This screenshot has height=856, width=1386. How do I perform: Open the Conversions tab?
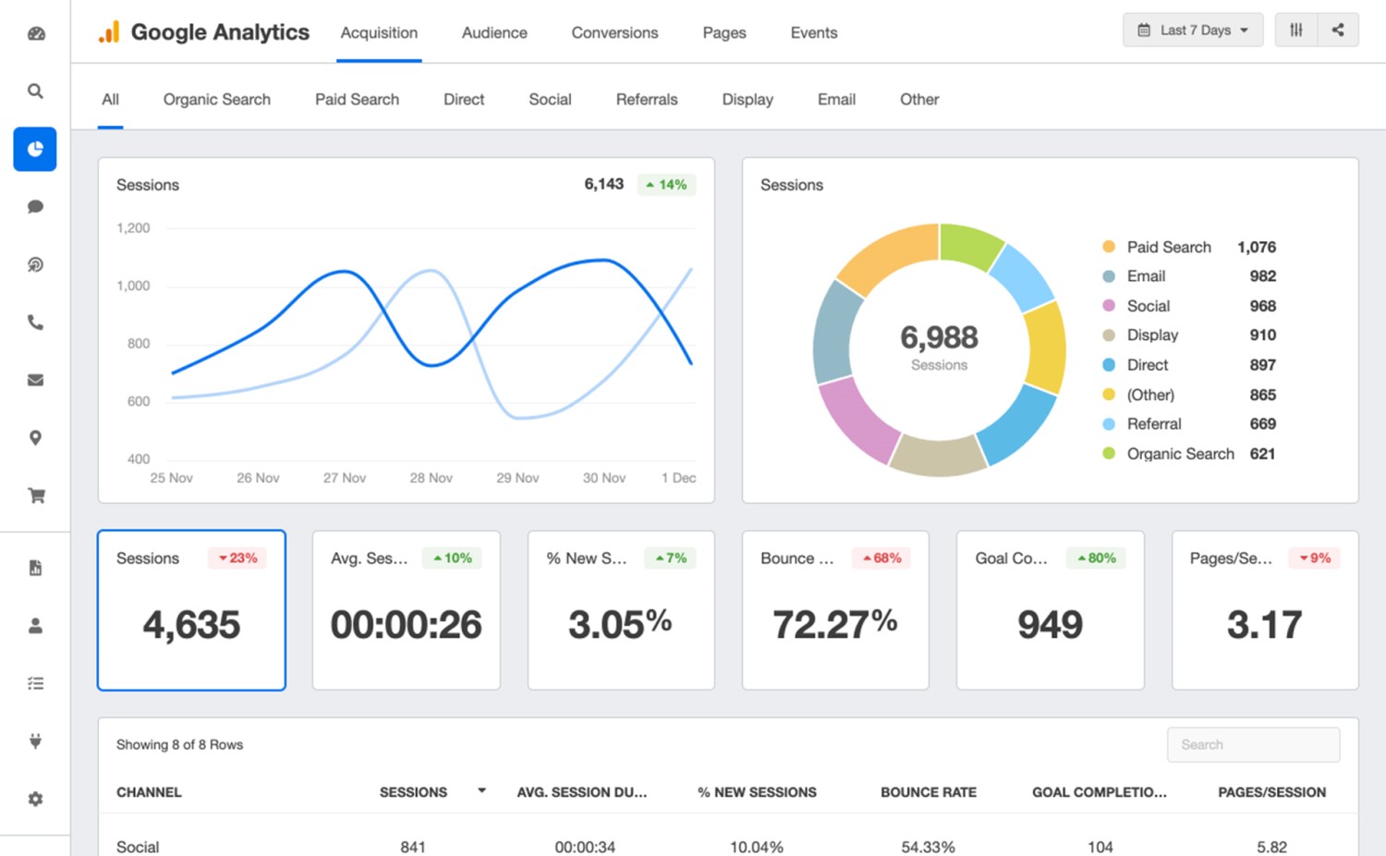click(x=614, y=32)
